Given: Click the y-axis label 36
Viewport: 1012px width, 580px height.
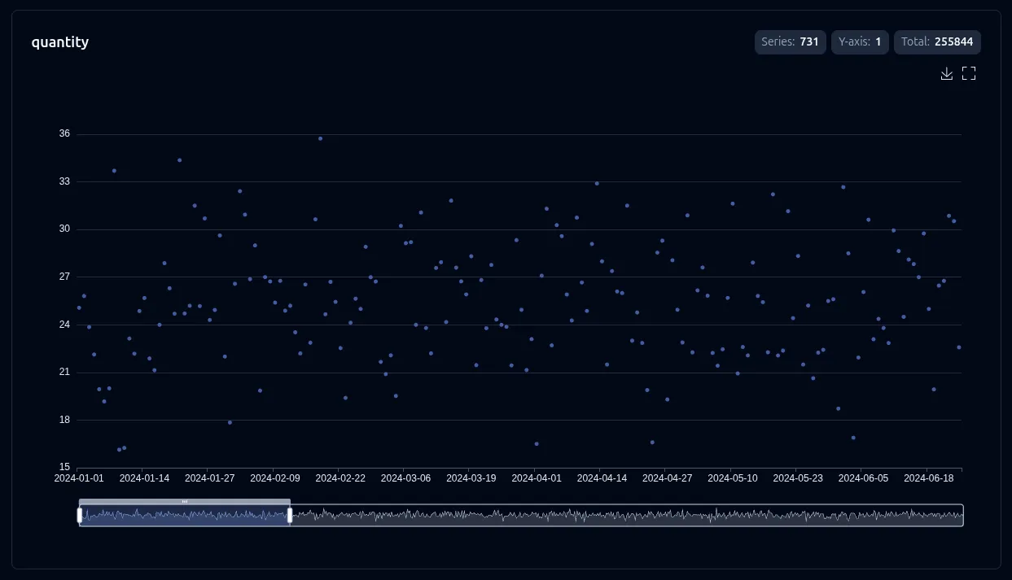Looking at the screenshot, I should click(x=64, y=133).
